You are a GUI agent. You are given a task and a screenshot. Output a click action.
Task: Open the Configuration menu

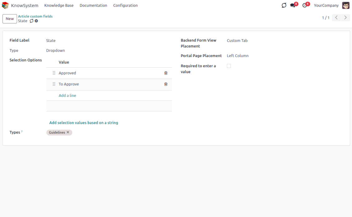(x=126, y=5)
